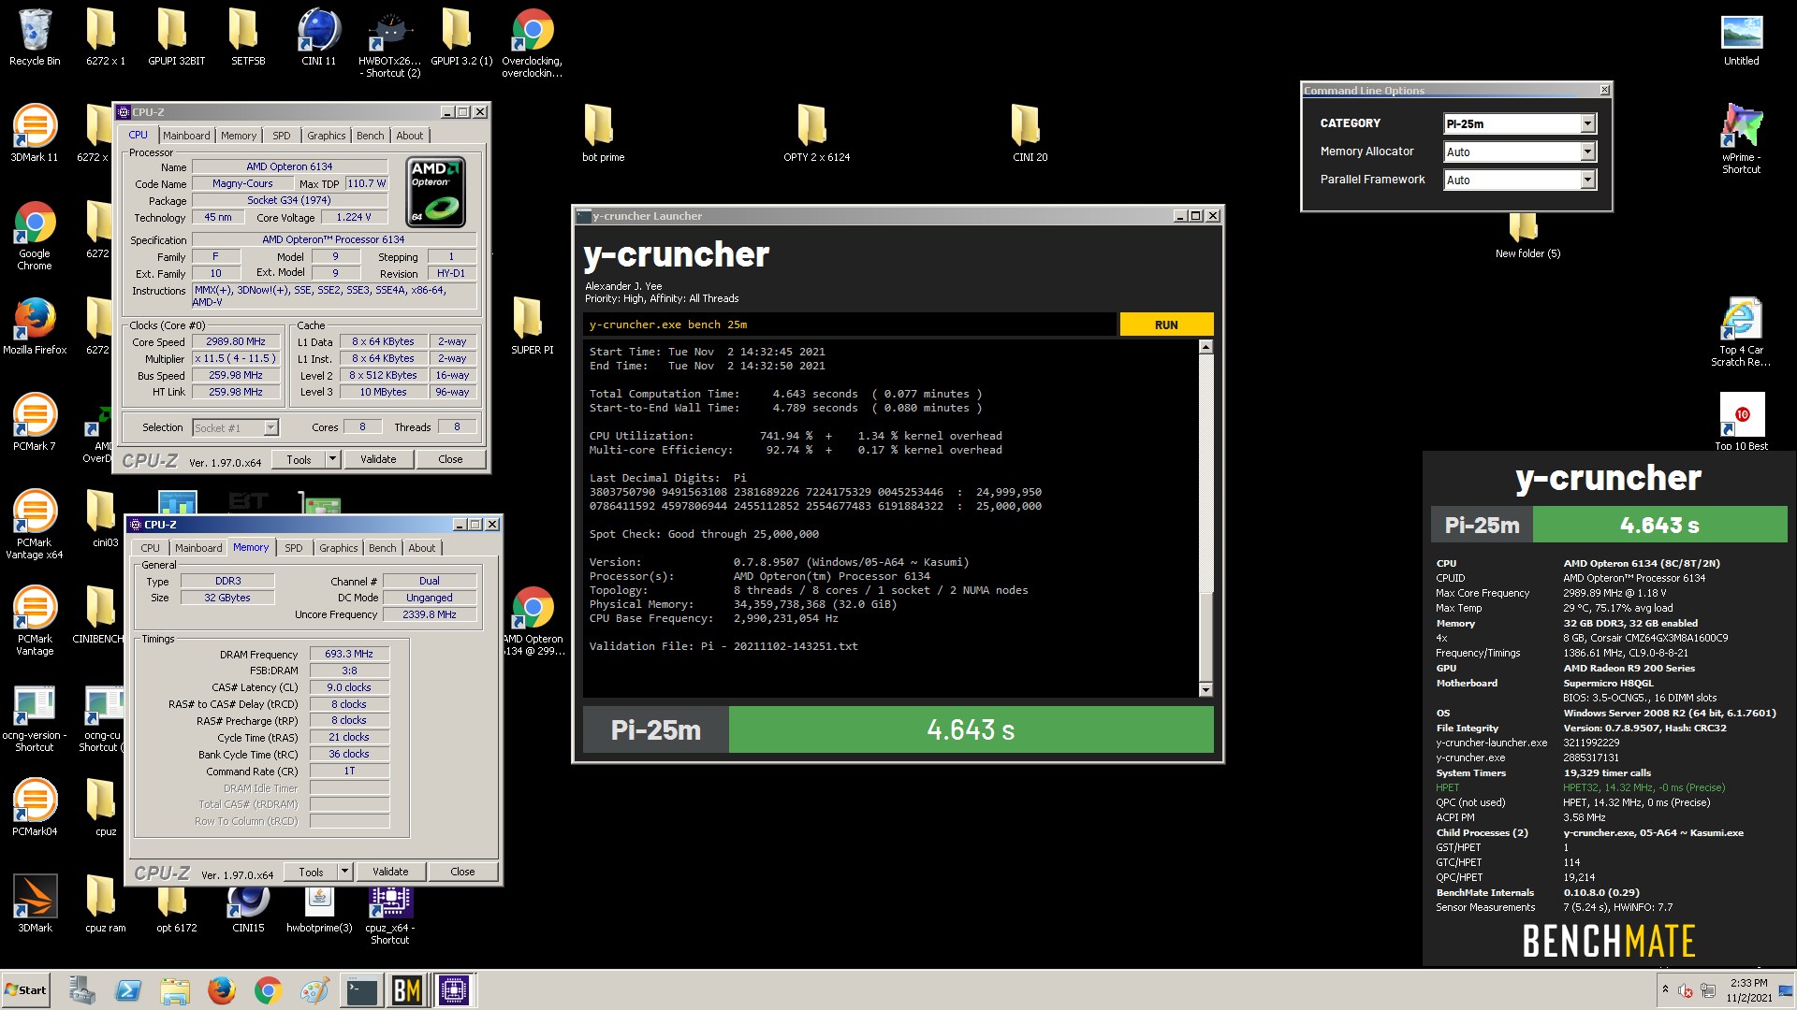Viewport: 1797px width, 1010px height.
Task: Open the PCMark Vantage x64 shortcut
Action: 35,525
